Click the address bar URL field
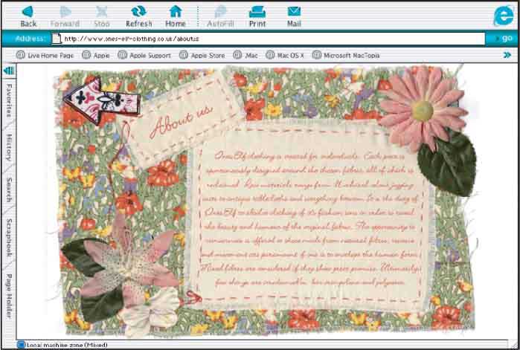 pos(268,38)
